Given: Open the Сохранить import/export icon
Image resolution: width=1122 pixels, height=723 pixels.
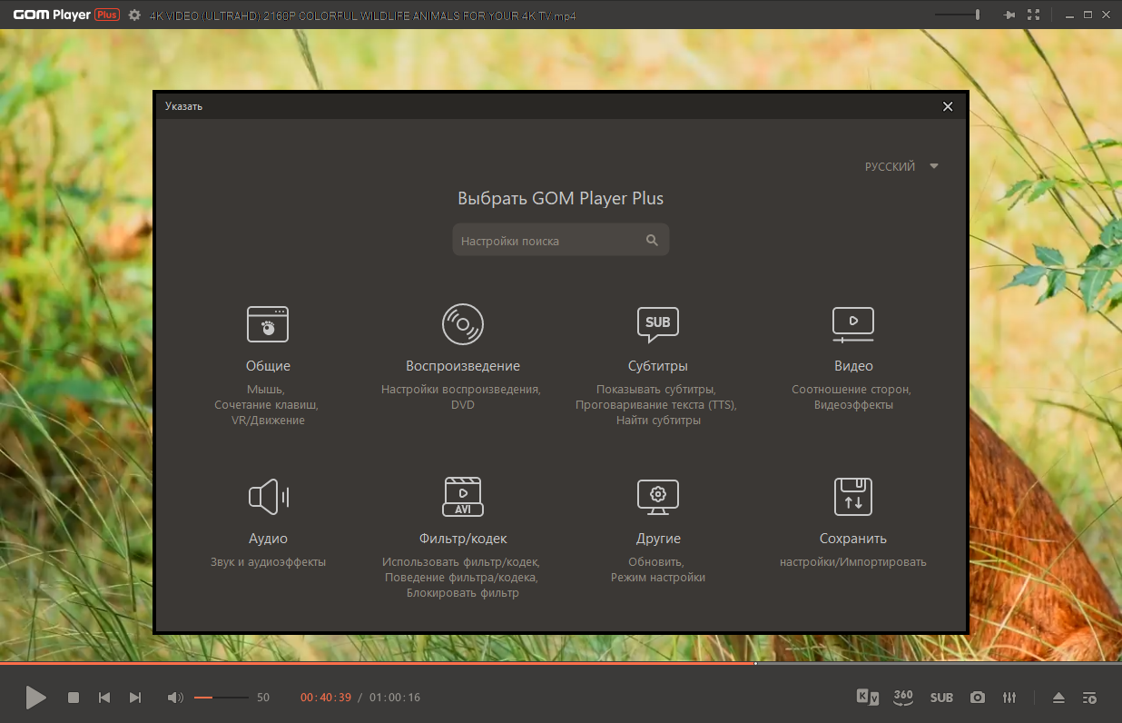Looking at the screenshot, I should point(853,496).
